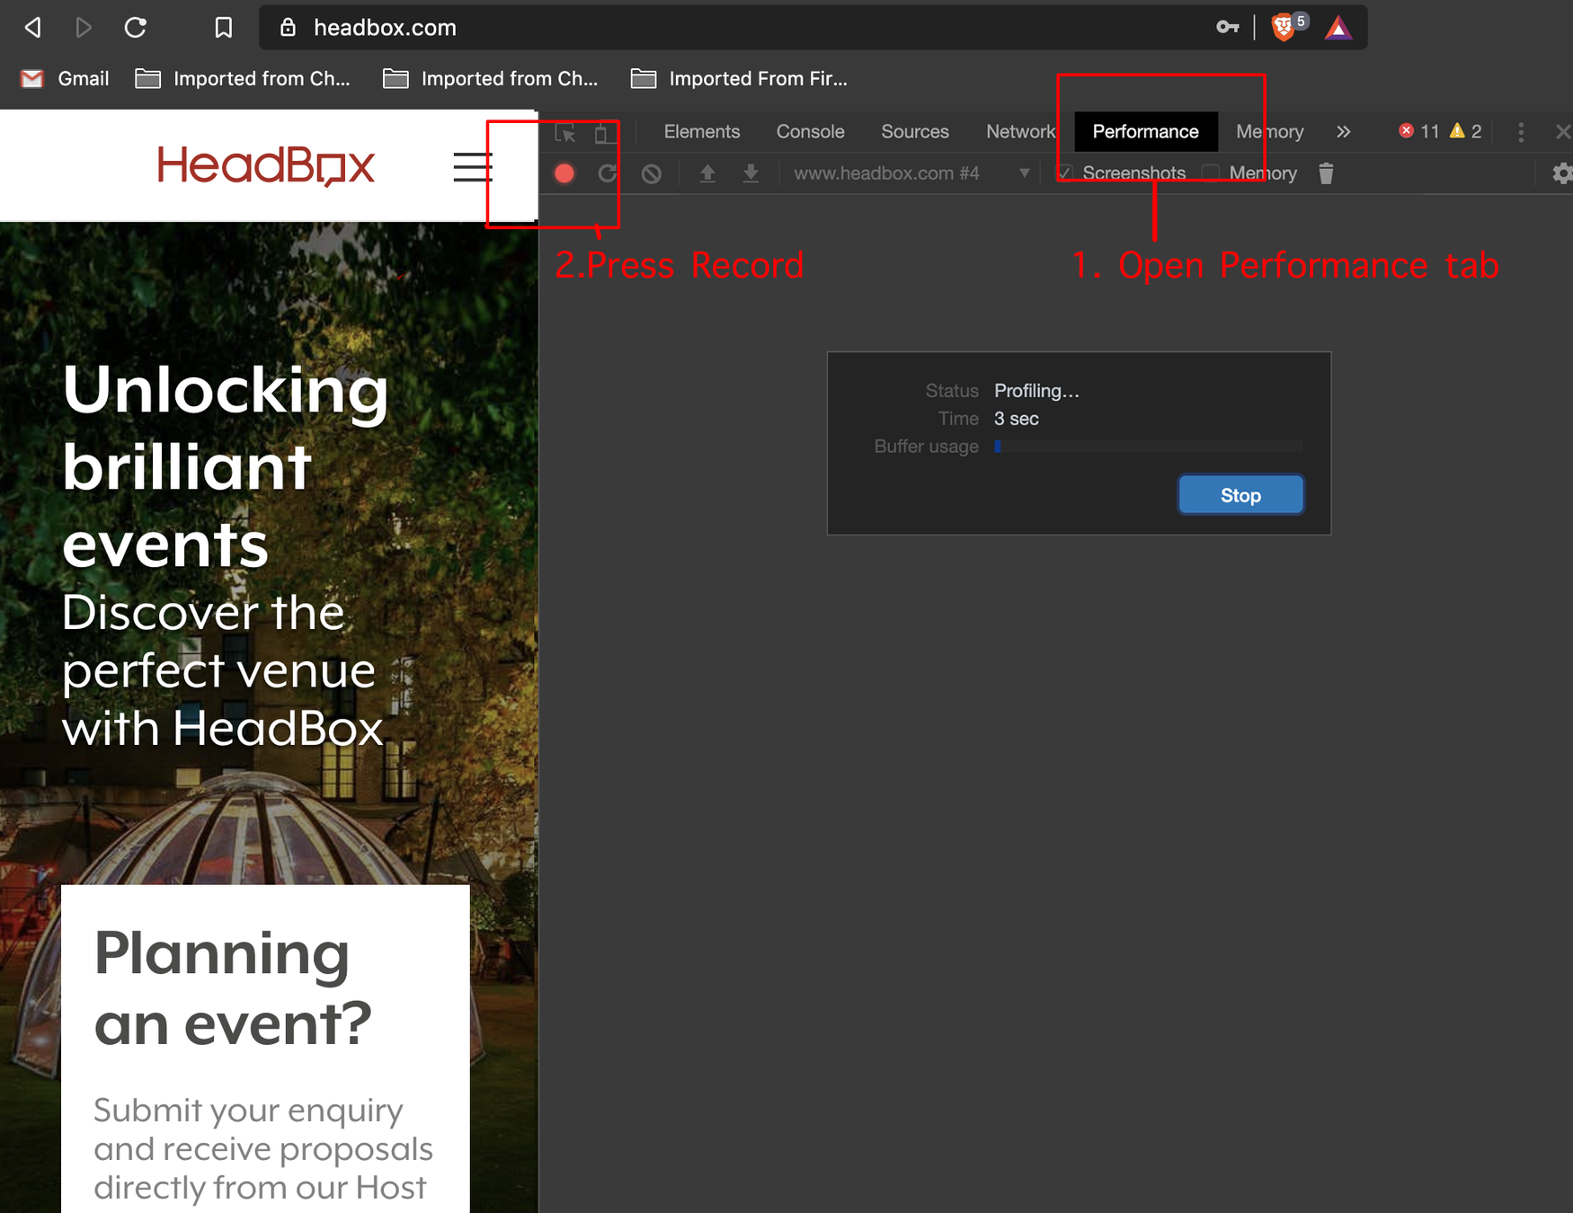Open the hamburger menu on the HeadBox page

point(473,167)
